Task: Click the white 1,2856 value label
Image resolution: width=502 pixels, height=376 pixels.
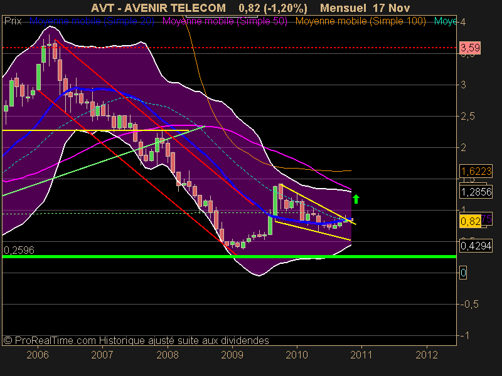Action: point(476,192)
